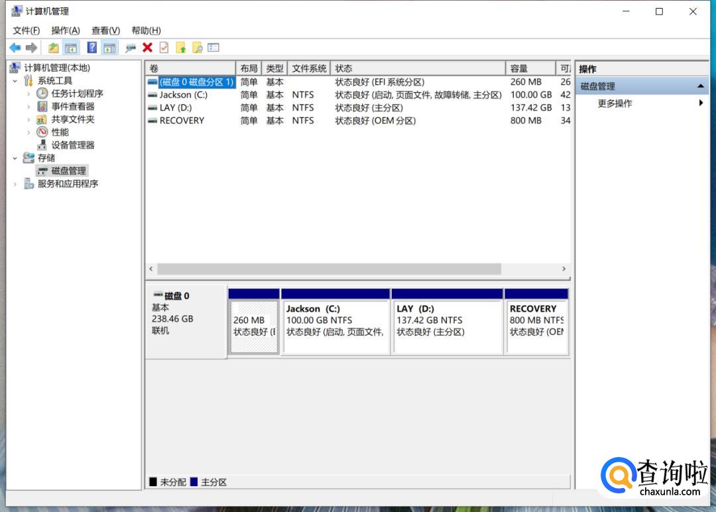Click the drive connect icon in toolbar
The image size is (716, 512).
click(x=131, y=48)
